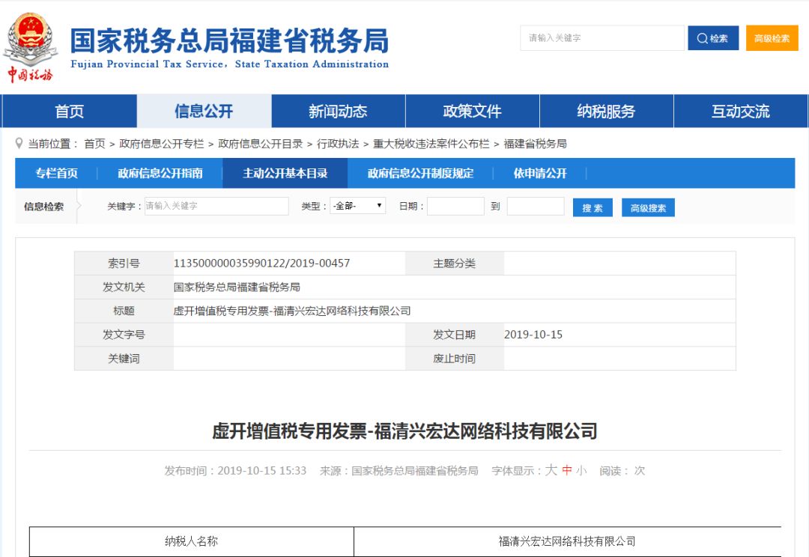Image resolution: width=809 pixels, height=557 pixels.
Task: Switch to 纳税服务 navigation tab
Action: pyautogui.click(x=606, y=111)
